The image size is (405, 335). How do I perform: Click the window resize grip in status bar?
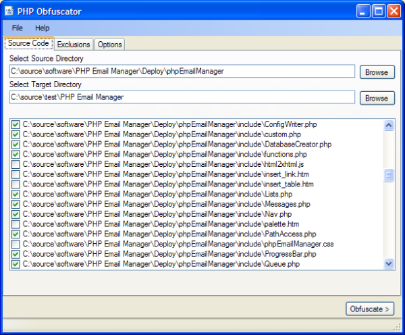[397, 328]
